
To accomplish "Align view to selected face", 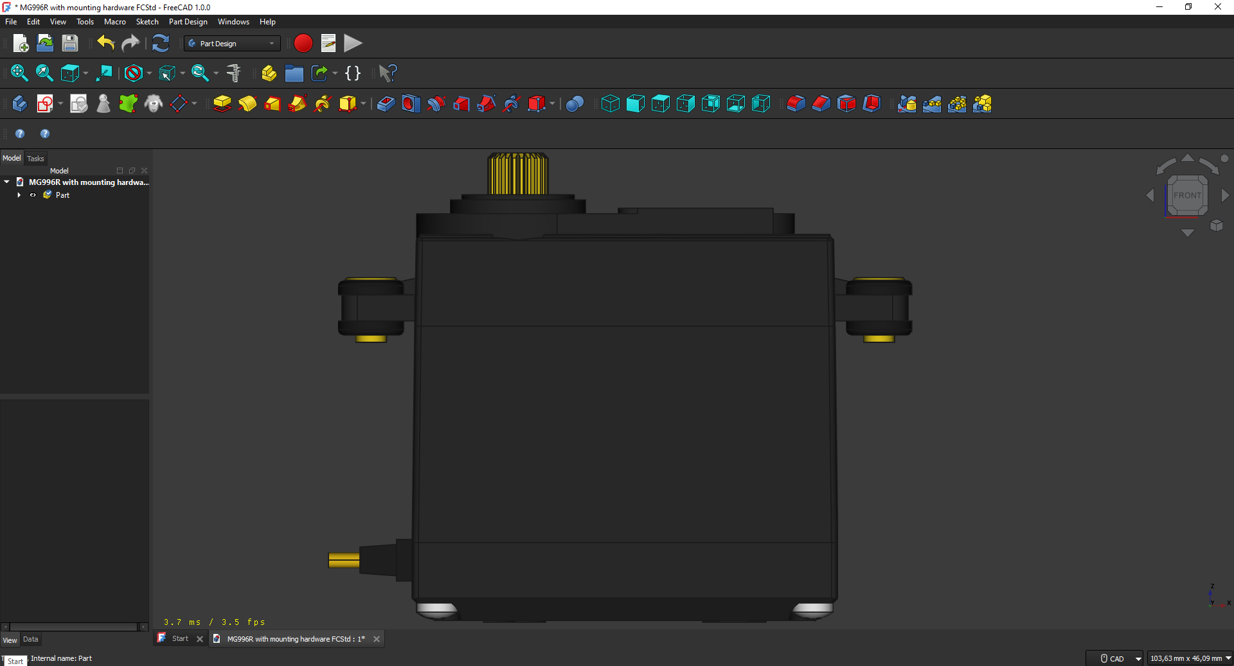I will [x=103, y=73].
